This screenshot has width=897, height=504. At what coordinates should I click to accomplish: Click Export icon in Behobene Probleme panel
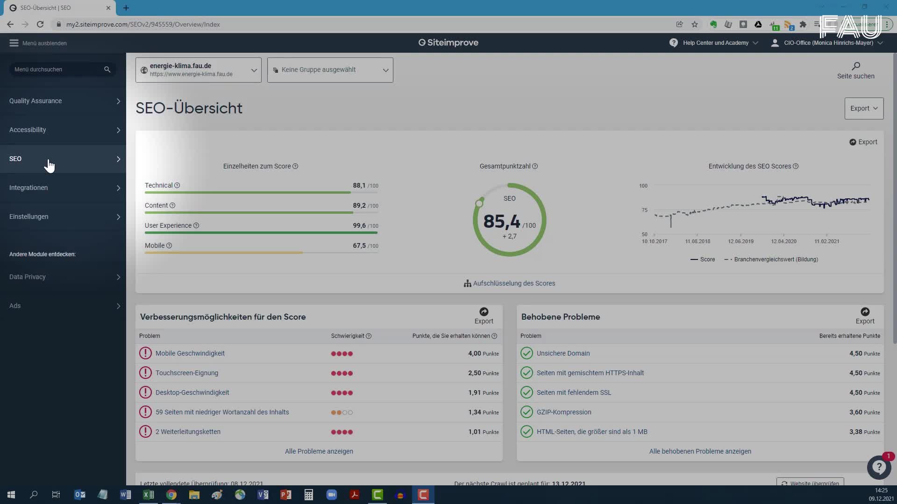[x=865, y=312]
